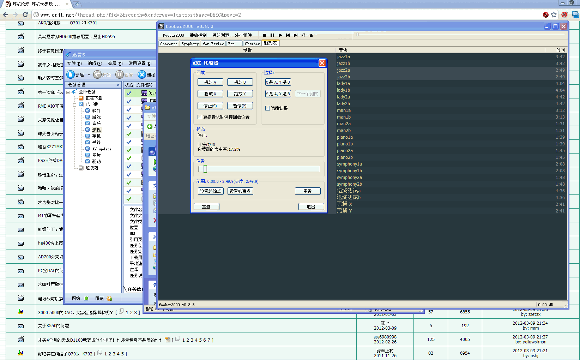Open the 播放列表 menu in foobar2000
This screenshot has width=580, height=360.
[220, 35]
